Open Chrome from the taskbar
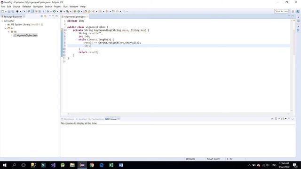The image size is (301, 169). tap(92, 165)
